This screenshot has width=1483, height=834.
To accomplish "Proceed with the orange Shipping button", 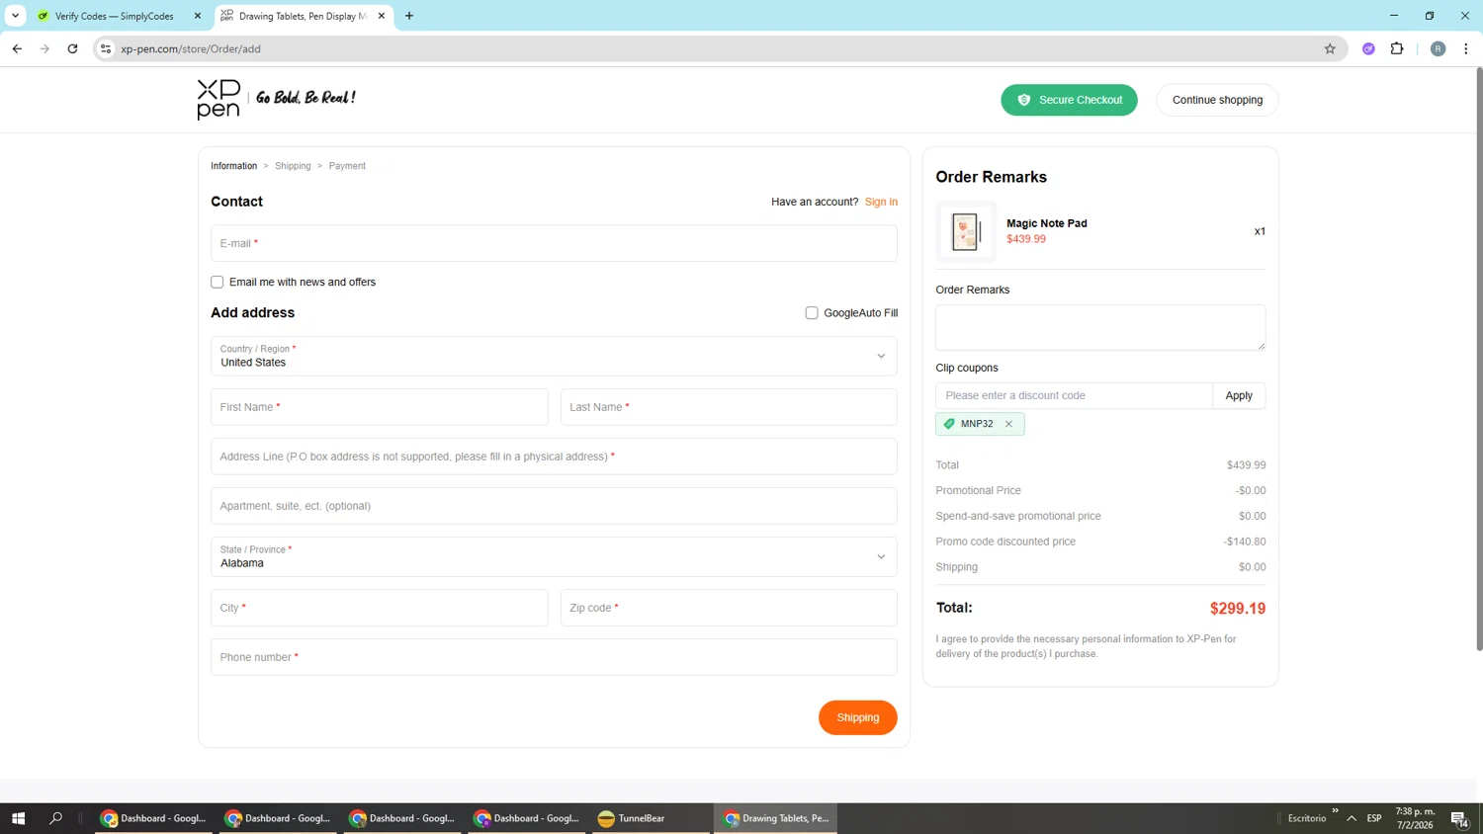I will pos(857,717).
